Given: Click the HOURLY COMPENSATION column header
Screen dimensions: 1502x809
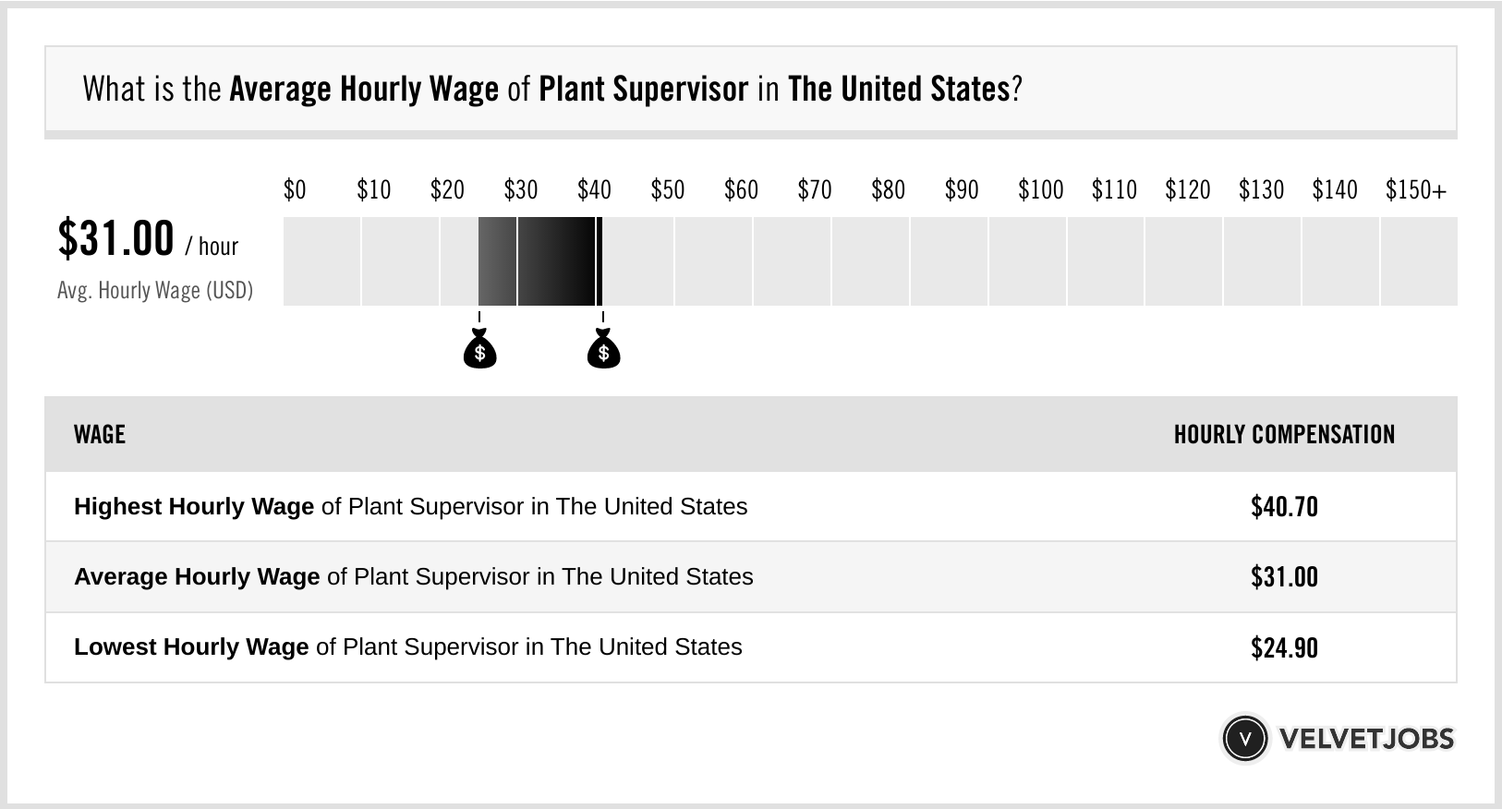Looking at the screenshot, I should coord(1284,435).
